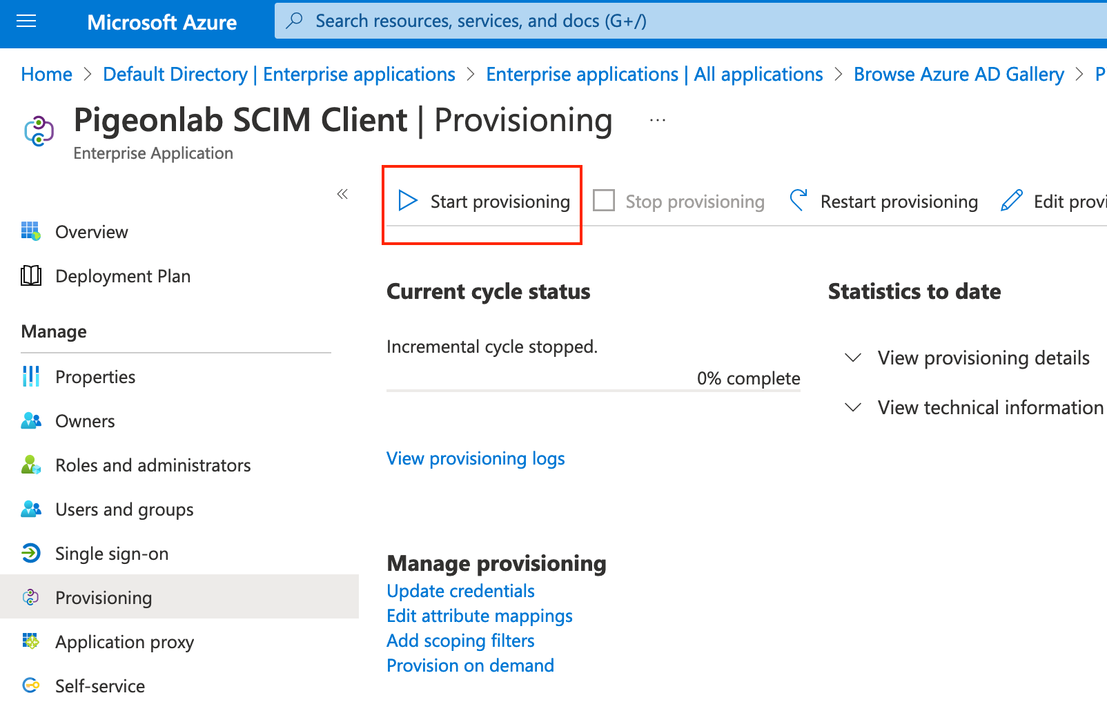Click the Users and groups icon
The image size is (1107, 711).
tap(31, 509)
